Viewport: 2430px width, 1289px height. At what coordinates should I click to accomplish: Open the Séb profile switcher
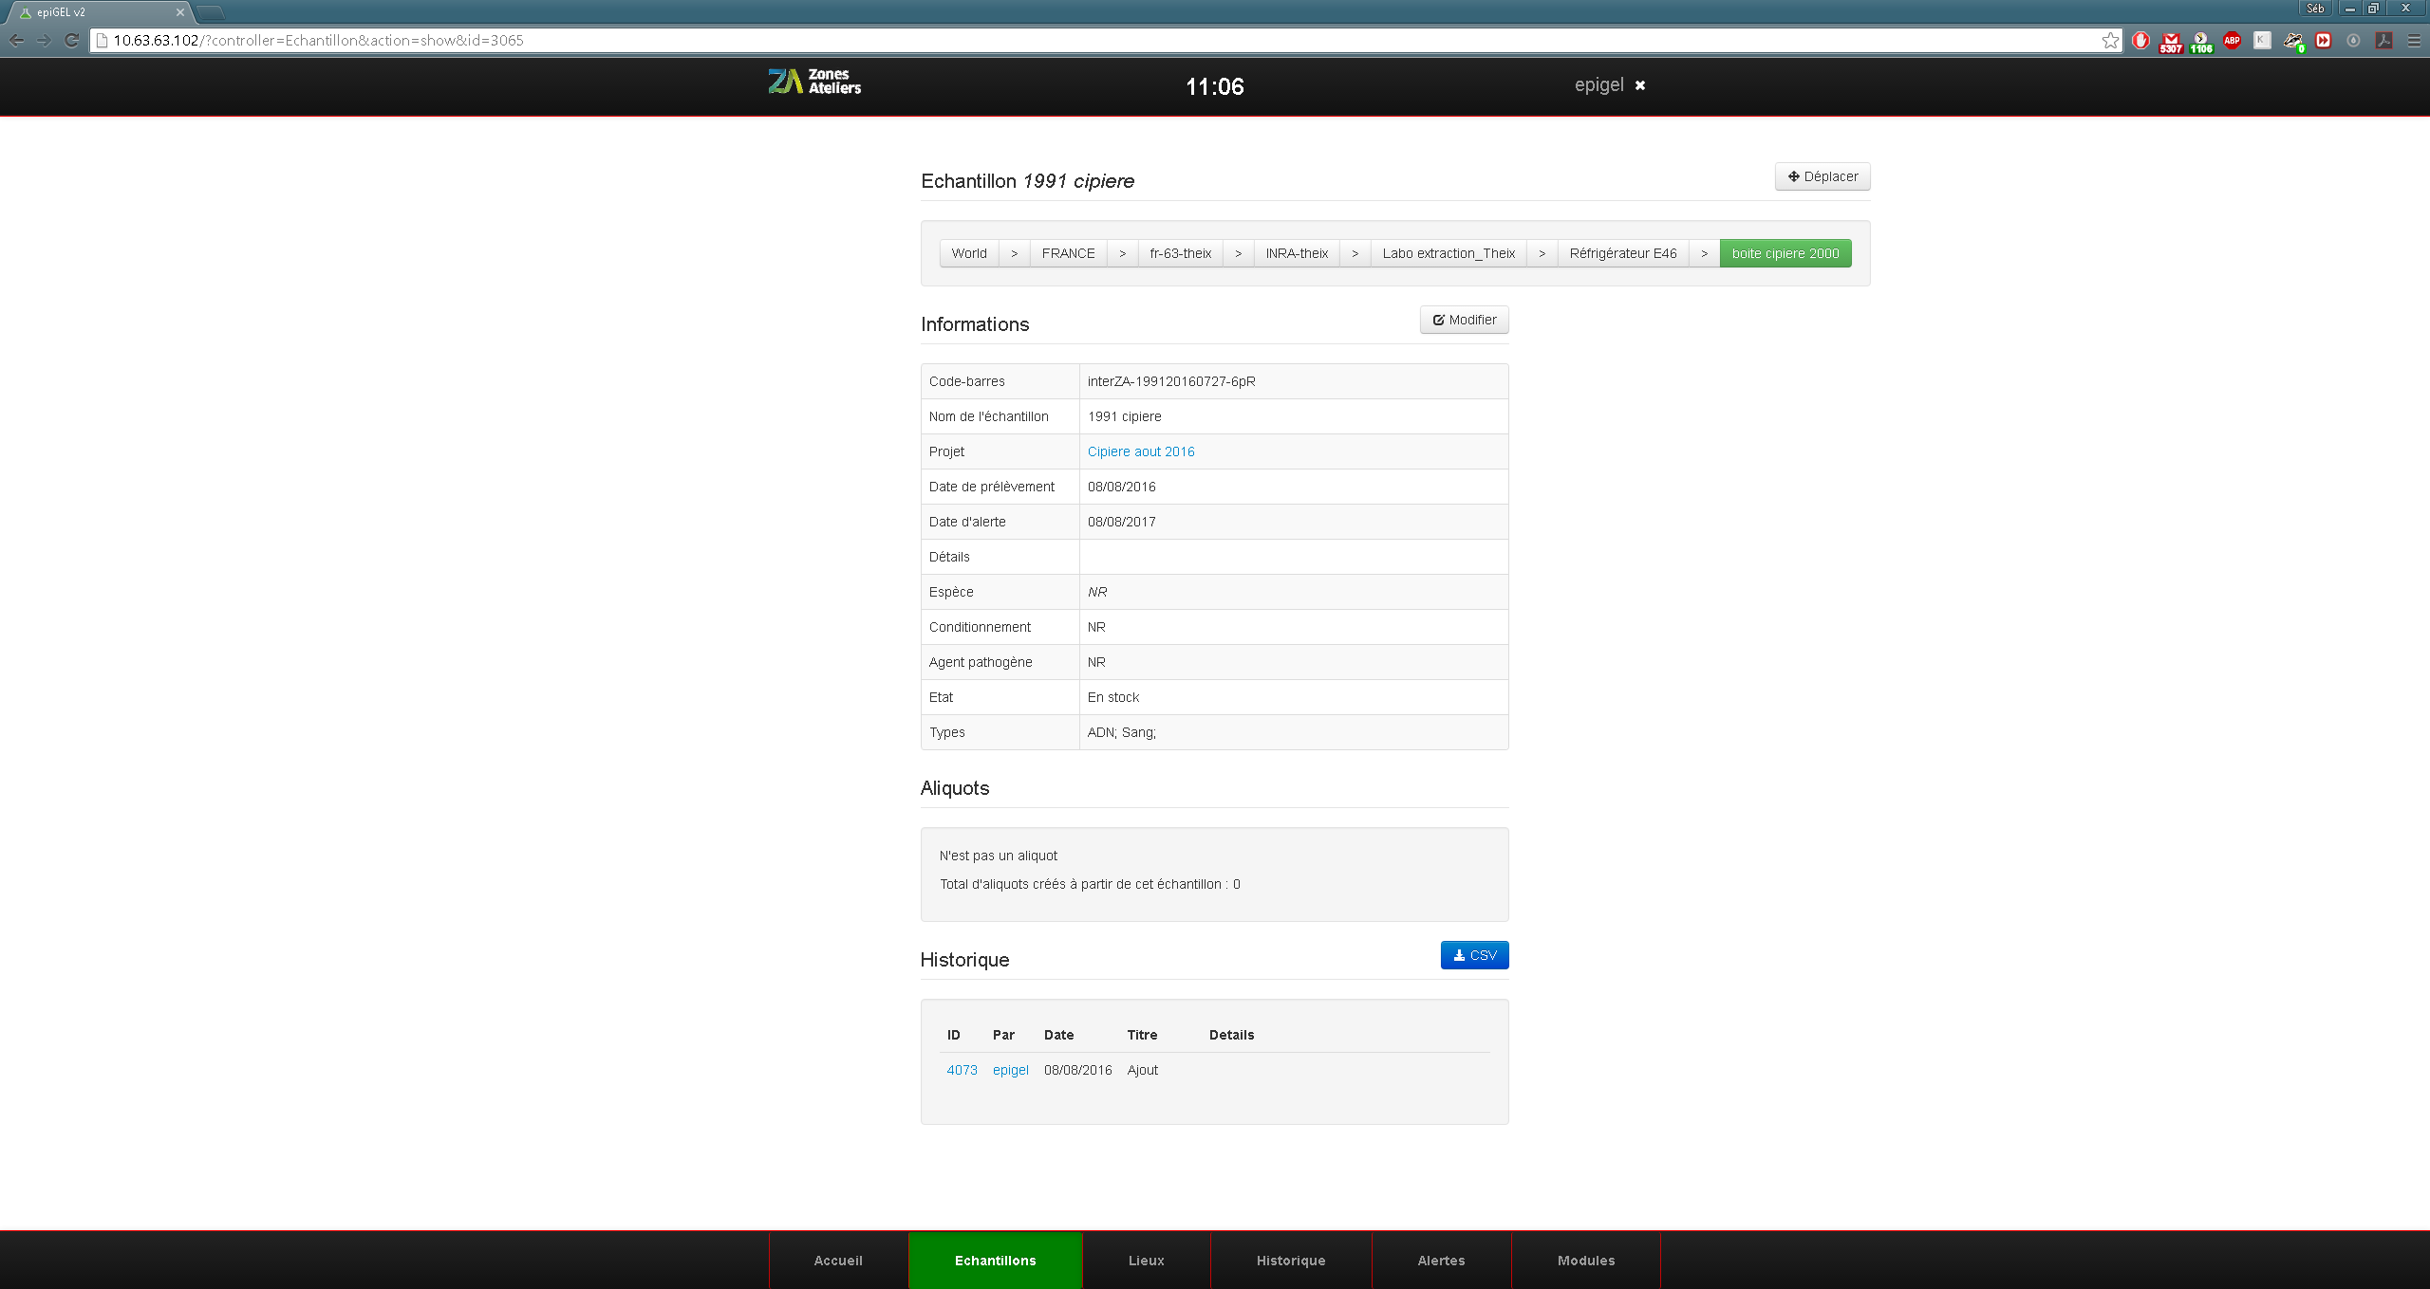2315,9
